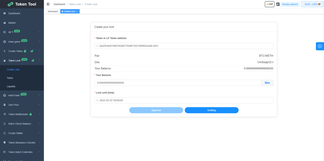Image resolution: width=324 pixels, height=161 pixels.
Task: Collapse the Token Lock menu chevron
Action: tap(39, 61)
